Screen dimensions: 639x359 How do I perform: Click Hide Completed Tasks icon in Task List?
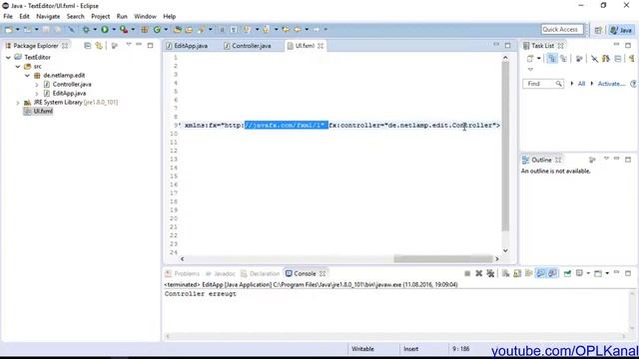(x=595, y=59)
